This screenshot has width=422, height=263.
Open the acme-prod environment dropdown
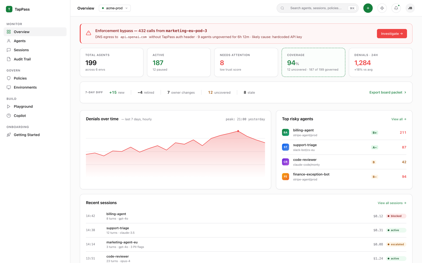pos(115,8)
